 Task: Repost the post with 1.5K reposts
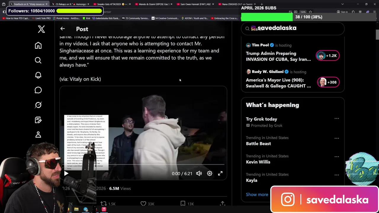click(108, 204)
